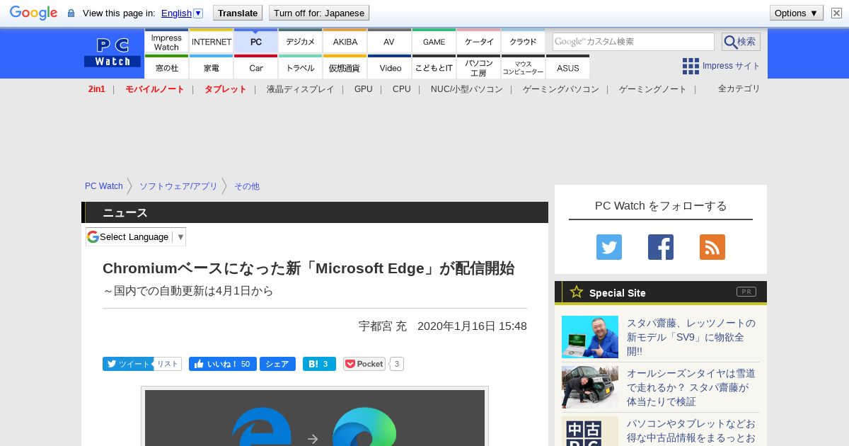
Task: Open the GPU category link
Action: click(363, 89)
